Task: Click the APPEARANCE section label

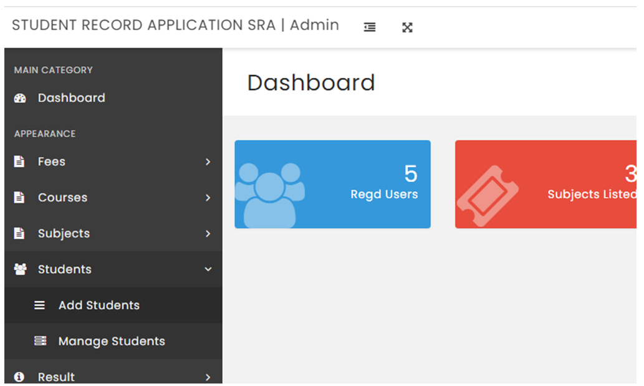Action: [45, 134]
